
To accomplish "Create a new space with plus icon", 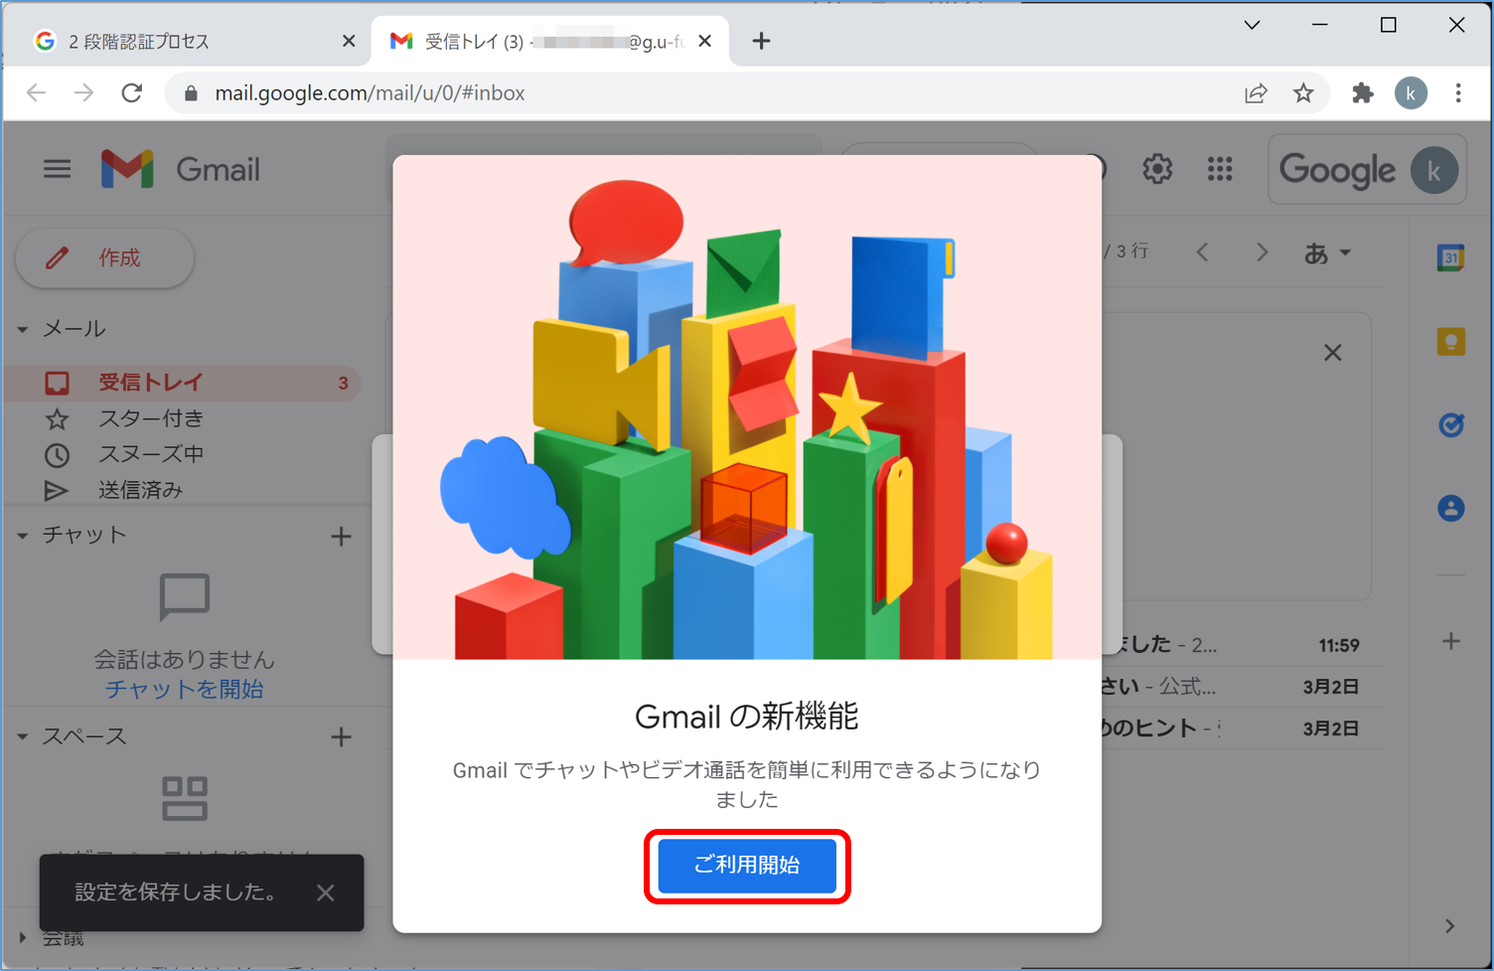I will point(341,737).
